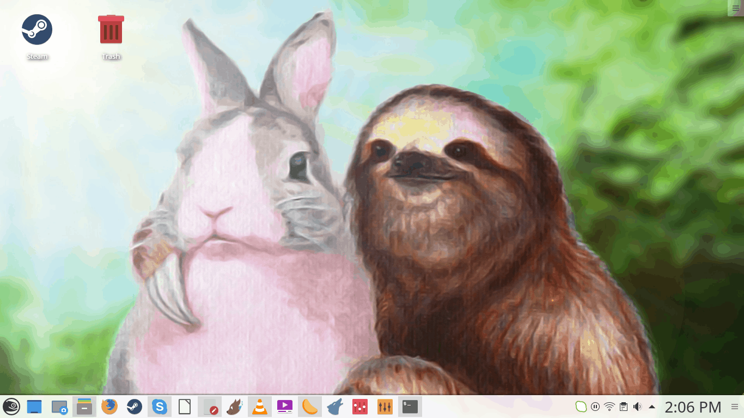The height and width of the screenshot is (418, 744).
Task: Launch the screenshot tool with camera badge
Action: click(59, 407)
